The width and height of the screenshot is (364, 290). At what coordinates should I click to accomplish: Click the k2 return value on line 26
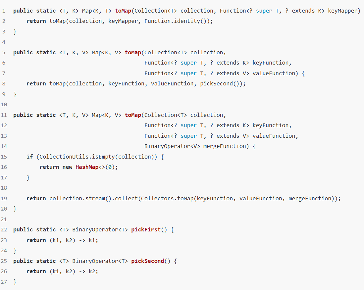92,271
